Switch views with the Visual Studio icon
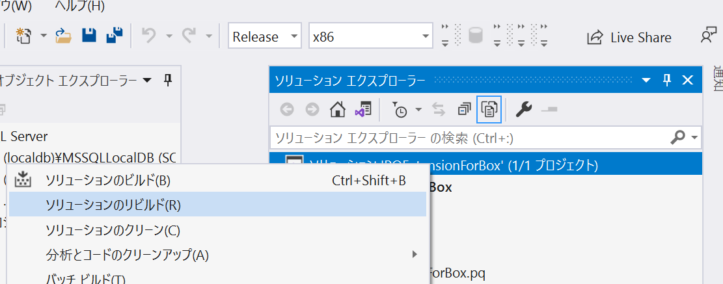Viewport: 723px width, 284px height. pyautogui.click(x=363, y=110)
